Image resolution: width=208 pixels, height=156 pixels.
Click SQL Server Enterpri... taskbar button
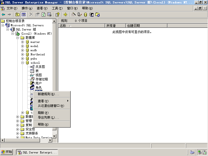(x=37, y=152)
